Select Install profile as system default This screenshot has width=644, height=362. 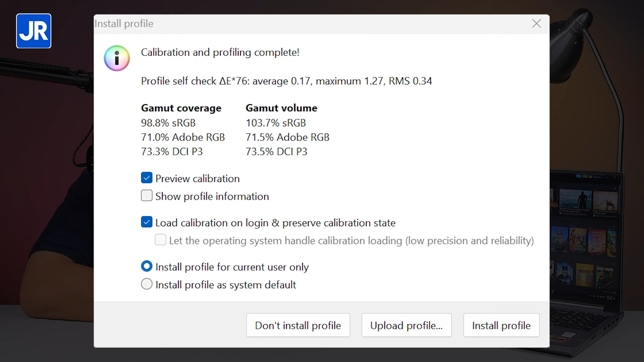tap(146, 284)
